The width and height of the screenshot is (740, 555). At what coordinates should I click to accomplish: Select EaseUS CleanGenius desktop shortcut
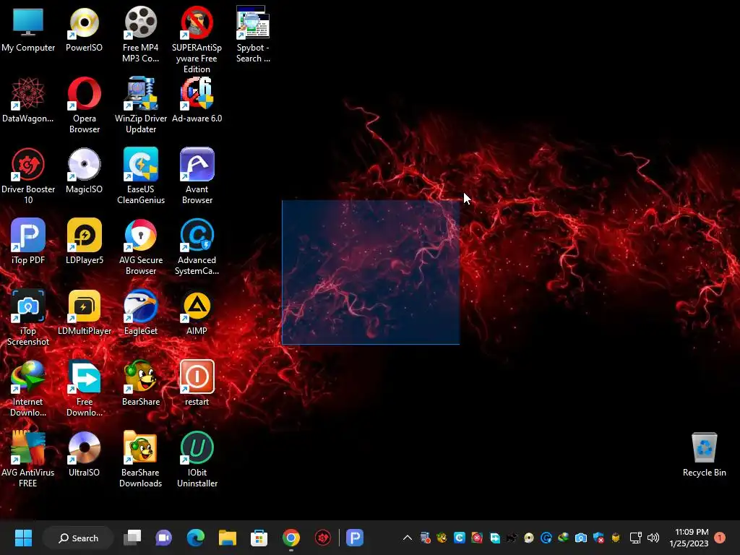(141, 176)
